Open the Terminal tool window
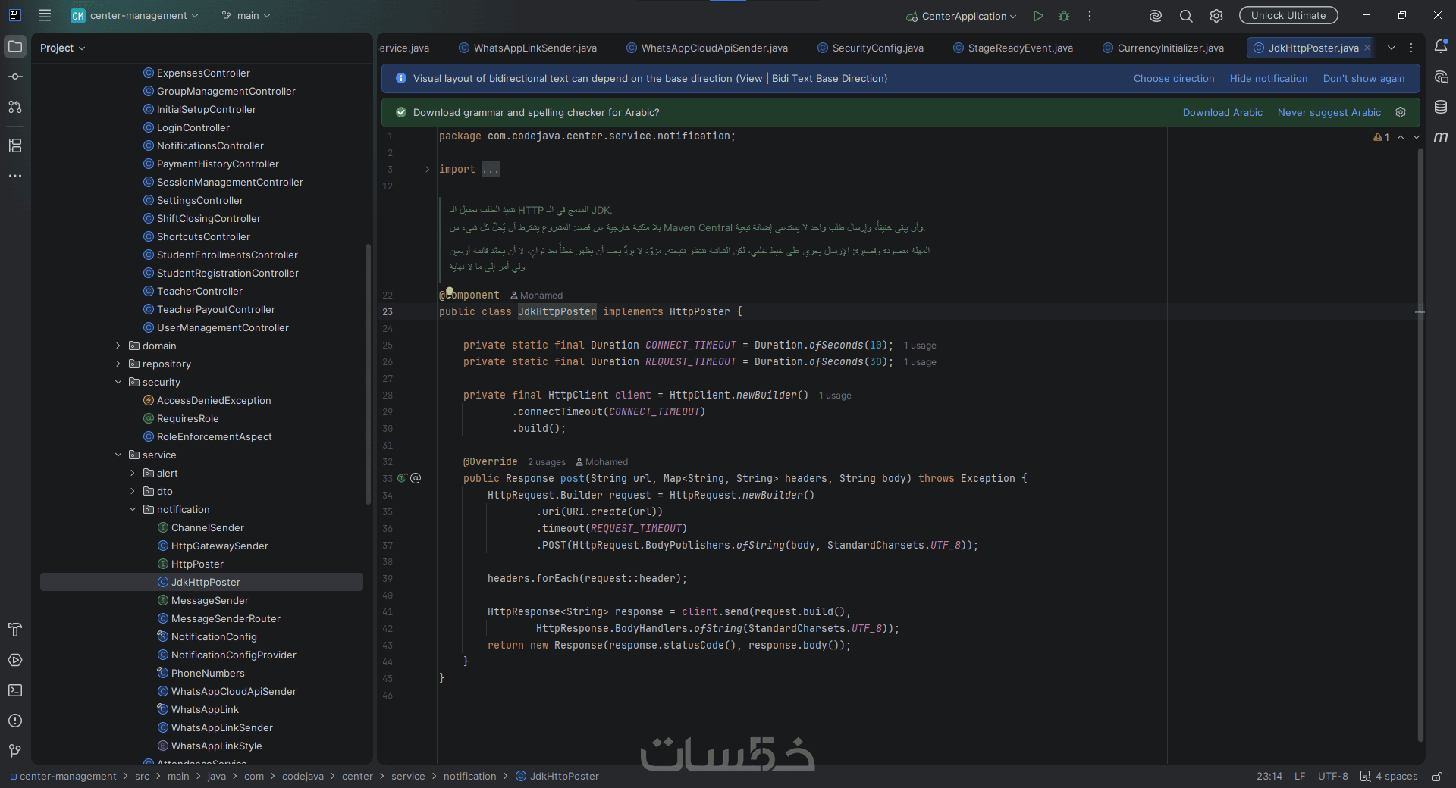The image size is (1456, 788). tap(15, 690)
